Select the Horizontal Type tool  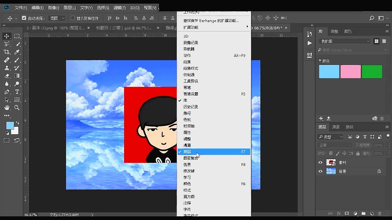17,92
